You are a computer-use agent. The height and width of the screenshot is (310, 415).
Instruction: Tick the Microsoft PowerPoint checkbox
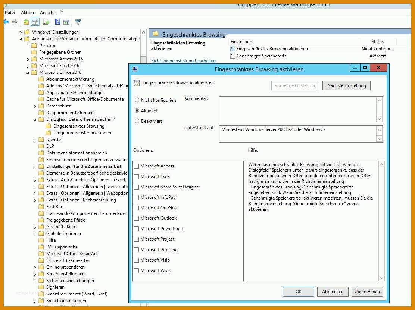click(137, 229)
